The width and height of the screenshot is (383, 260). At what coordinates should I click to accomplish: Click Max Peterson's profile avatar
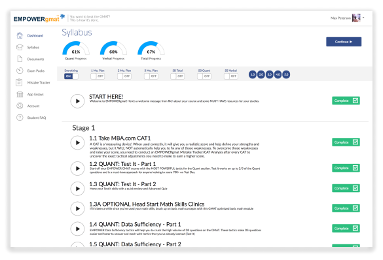click(x=356, y=18)
